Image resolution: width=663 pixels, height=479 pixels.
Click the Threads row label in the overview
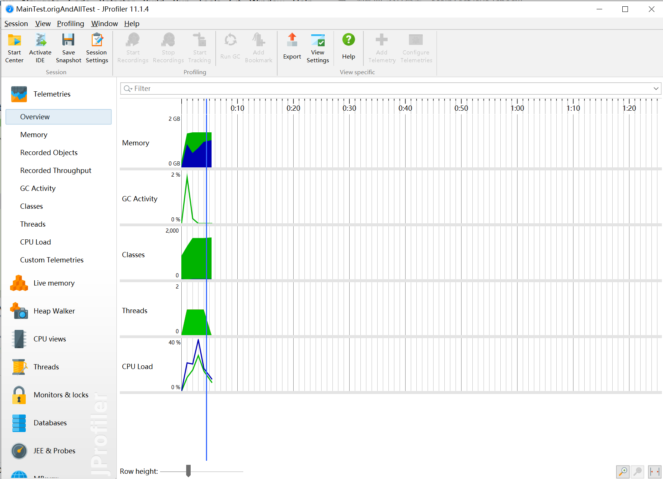[x=134, y=311]
